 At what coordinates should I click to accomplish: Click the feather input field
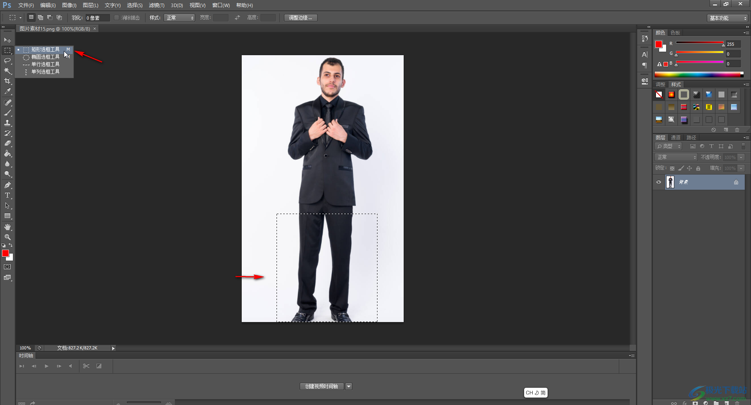click(x=97, y=18)
